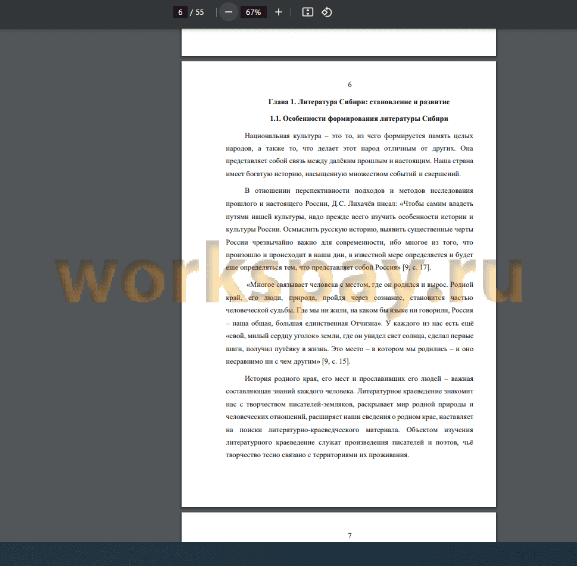Click subheading '1.1. Особенности формирования литературы Сибири'

click(x=359, y=118)
